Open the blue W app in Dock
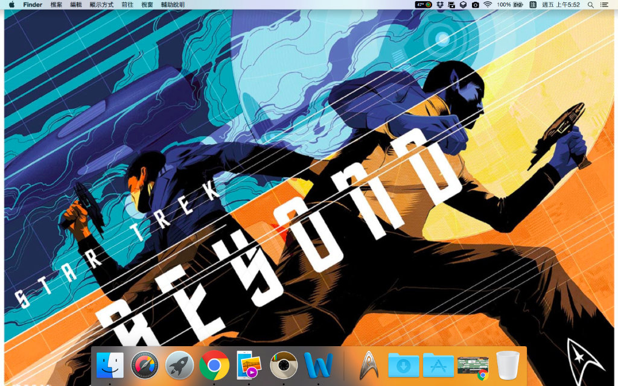The height and width of the screenshot is (386, 618). [319, 365]
